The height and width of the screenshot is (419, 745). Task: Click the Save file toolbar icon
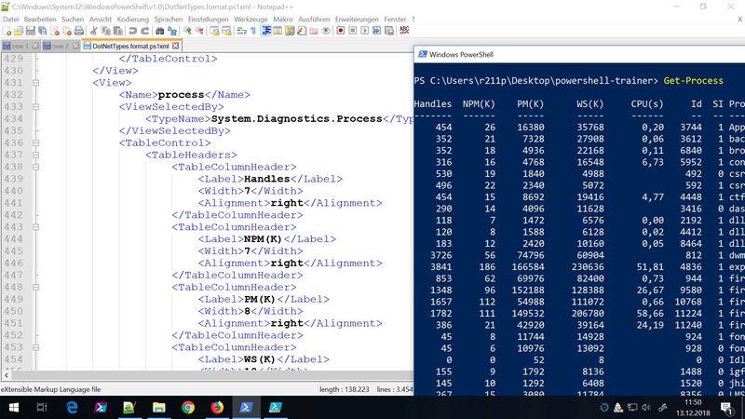31,31
